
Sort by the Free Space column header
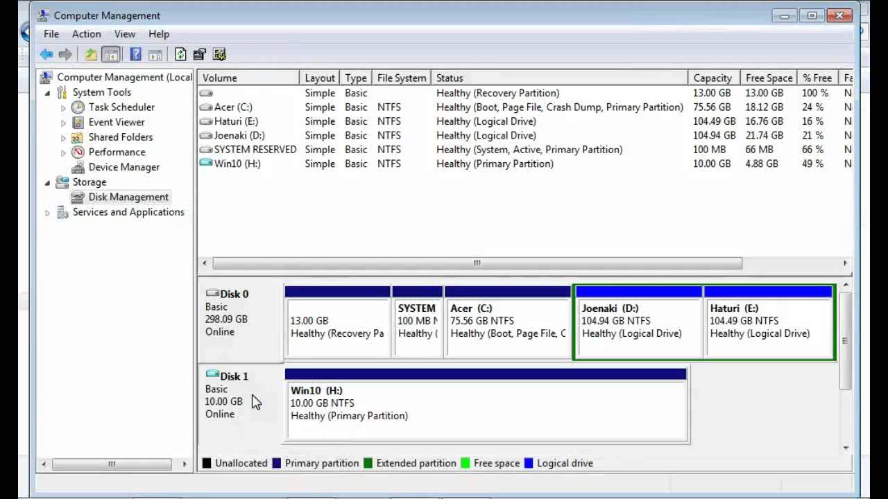pyautogui.click(x=769, y=78)
